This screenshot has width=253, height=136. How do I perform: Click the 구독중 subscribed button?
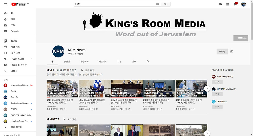coord(222,52)
